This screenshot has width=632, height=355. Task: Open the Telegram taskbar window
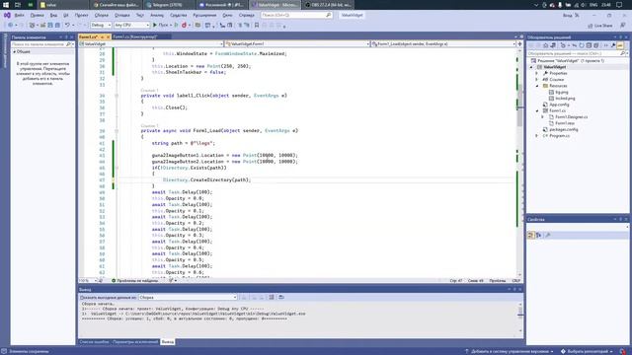pyautogui.click(x=169, y=4)
